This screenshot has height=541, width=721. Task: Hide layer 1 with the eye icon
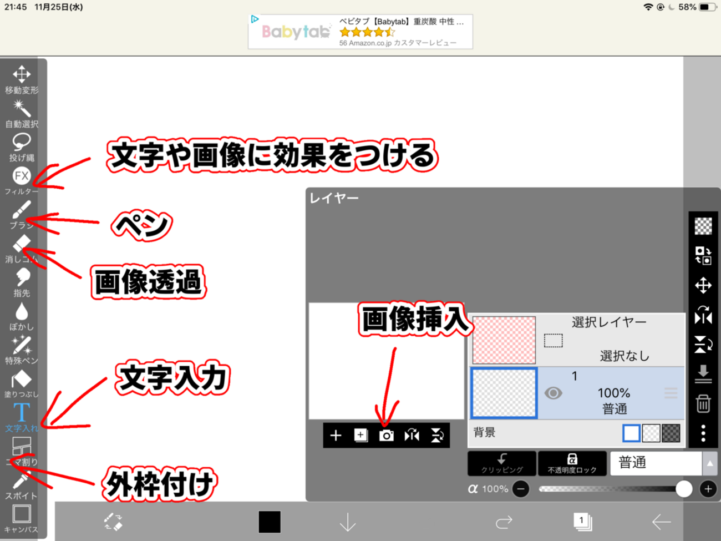553,393
